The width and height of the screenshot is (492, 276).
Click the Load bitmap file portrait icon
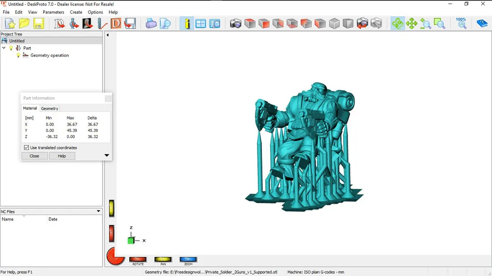pos(87,24)
